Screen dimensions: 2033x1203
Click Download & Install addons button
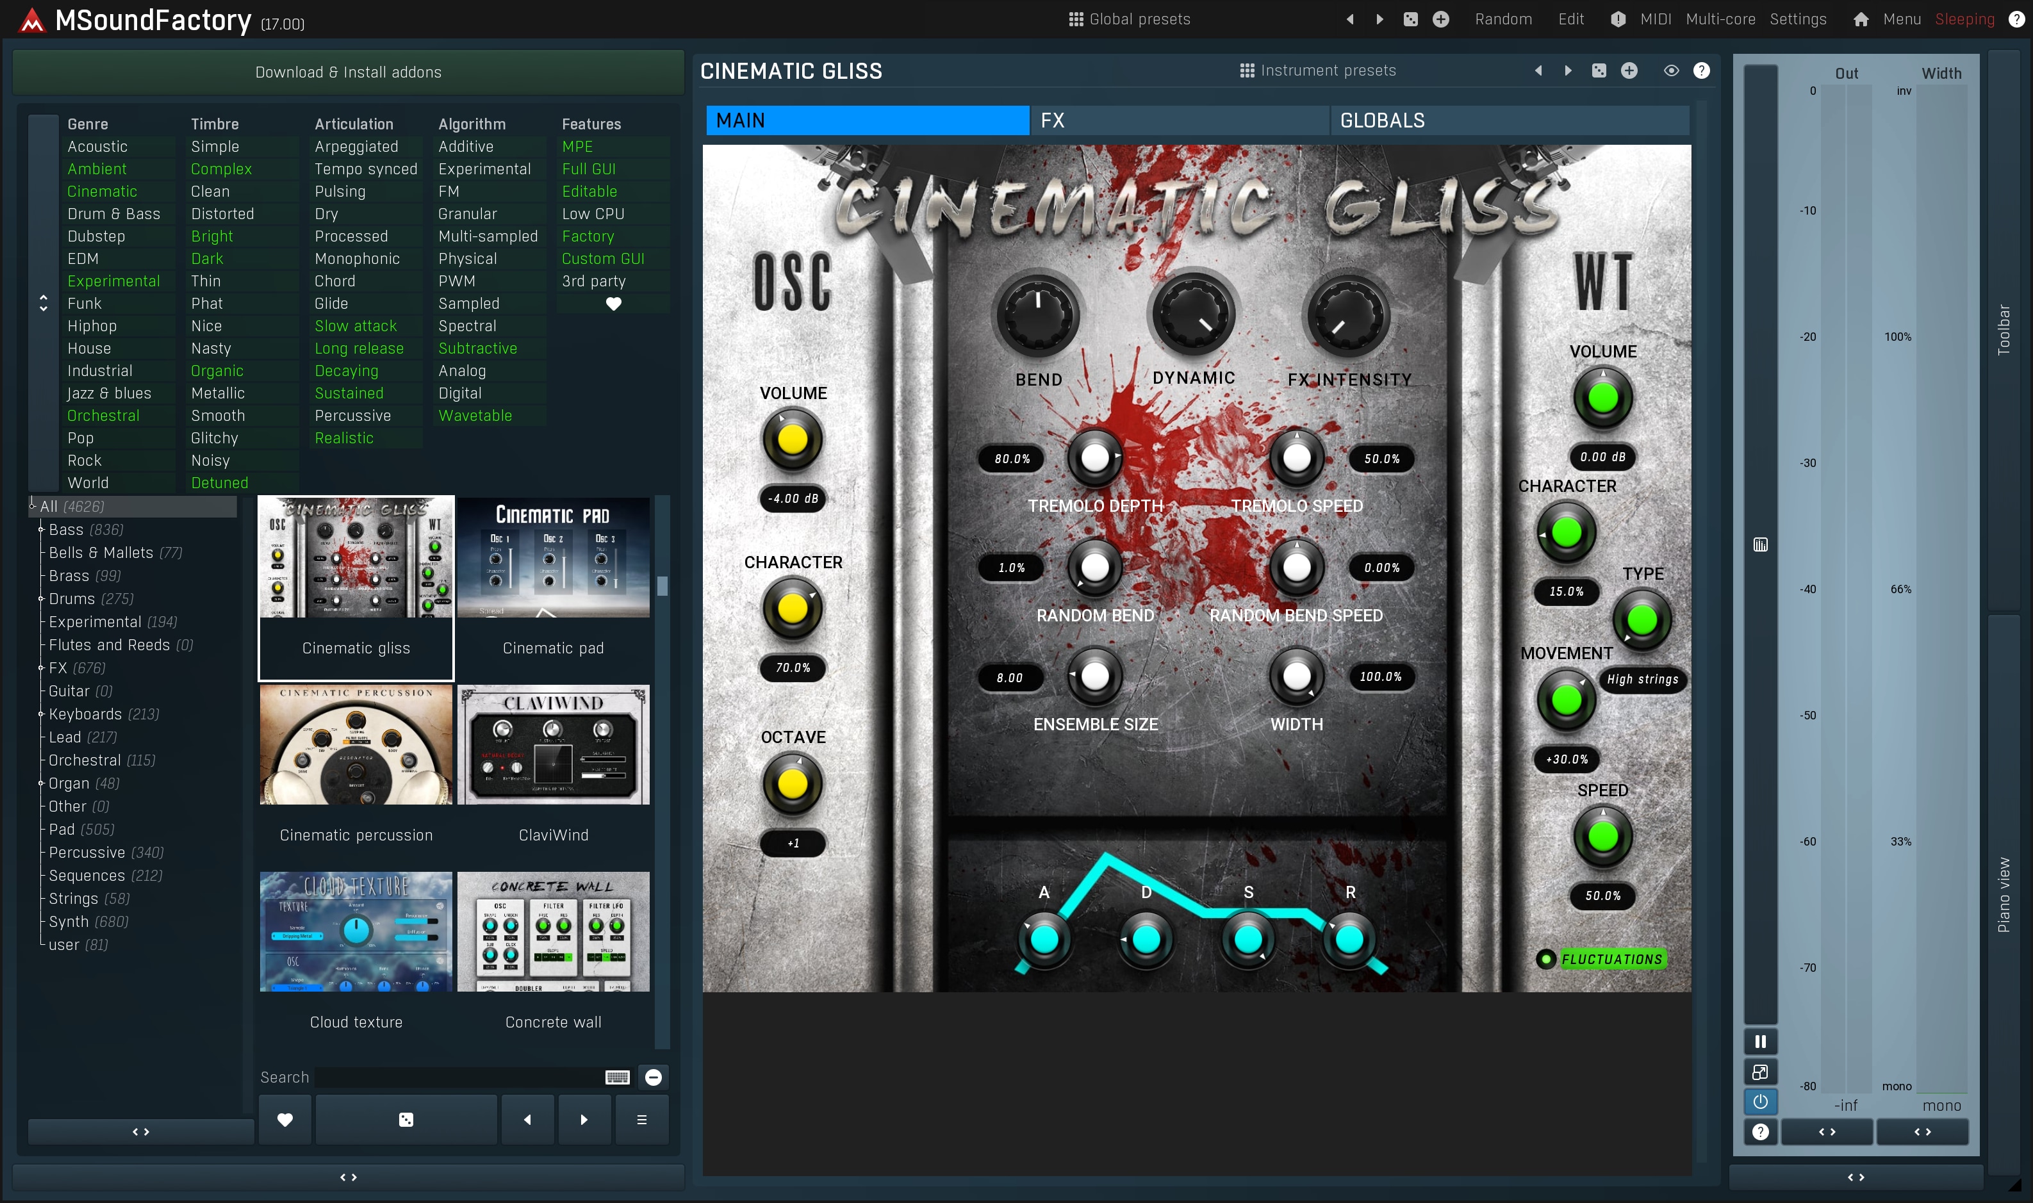(348, 72)
